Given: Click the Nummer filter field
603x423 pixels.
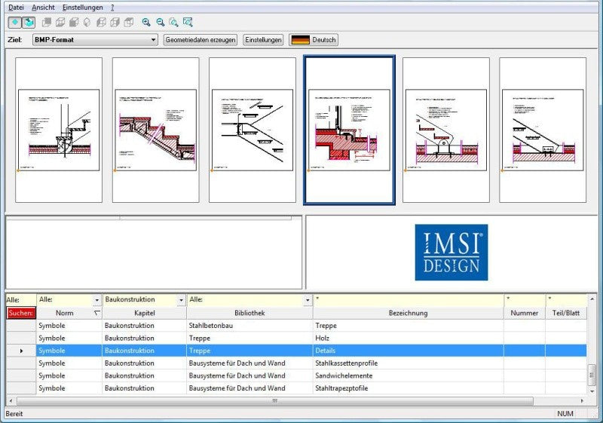Looking at the screenshot, I should [x=525, y=299].
